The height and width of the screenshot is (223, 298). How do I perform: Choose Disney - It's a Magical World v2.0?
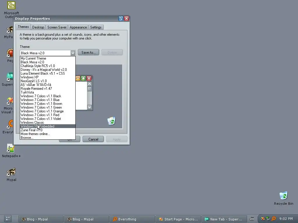(x=48, y=70)
